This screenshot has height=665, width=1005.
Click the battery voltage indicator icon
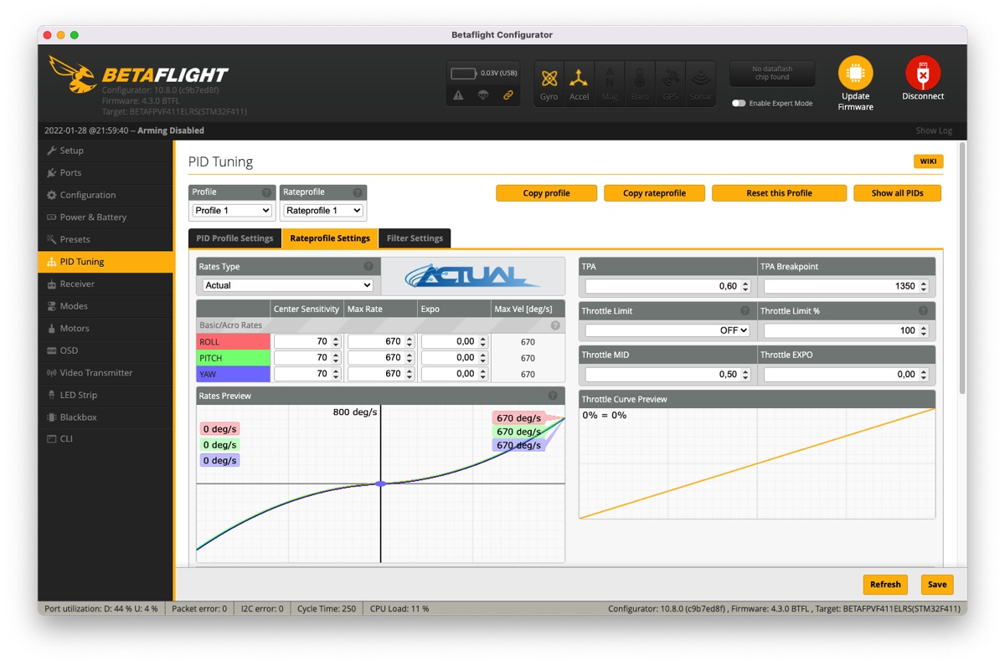[464, 74]
